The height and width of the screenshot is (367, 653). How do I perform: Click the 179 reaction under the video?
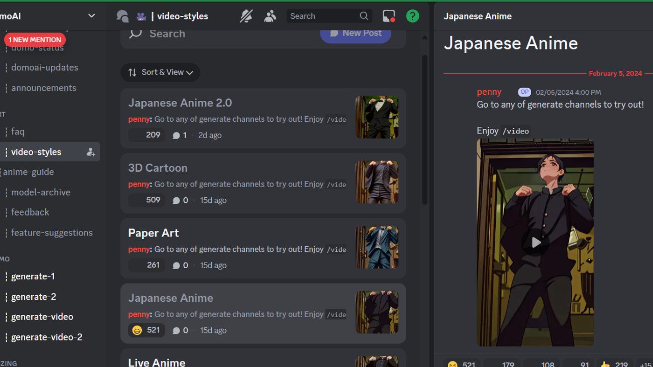point(501,364)
